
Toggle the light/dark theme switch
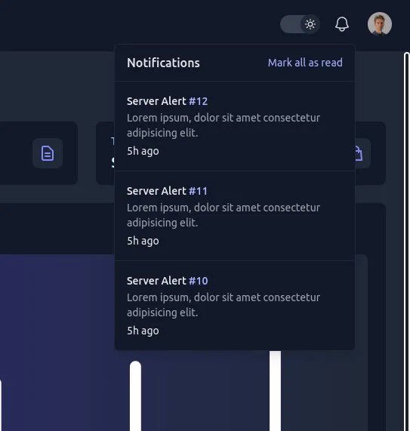pos(300,24)
